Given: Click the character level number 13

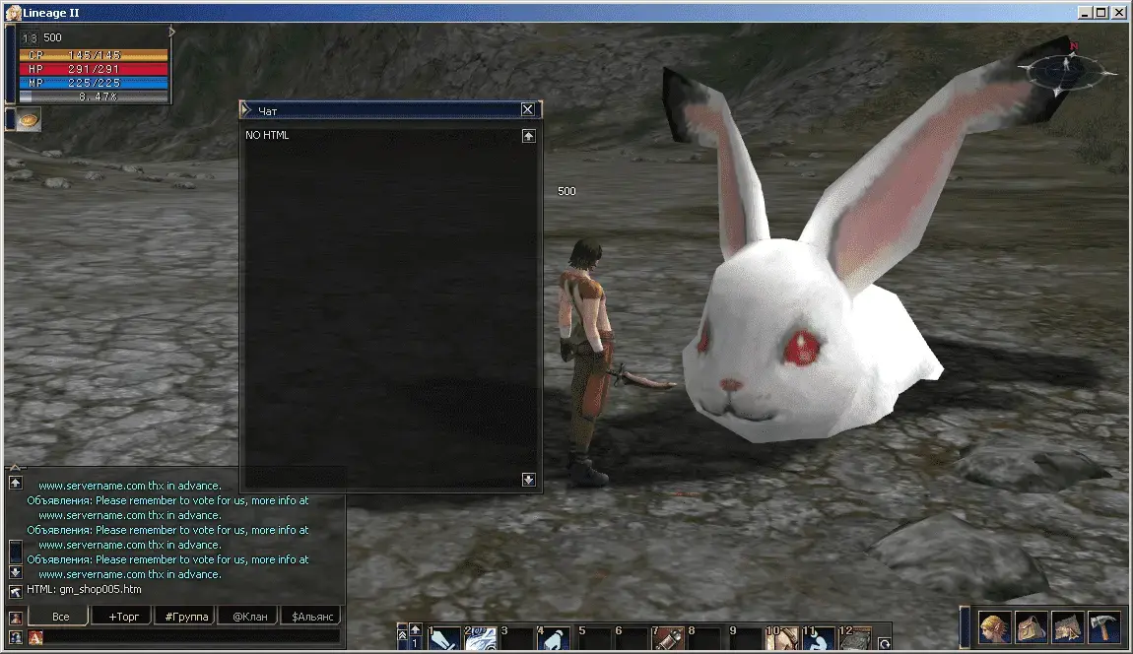Looking at the screenshot, I should (30, 38).
